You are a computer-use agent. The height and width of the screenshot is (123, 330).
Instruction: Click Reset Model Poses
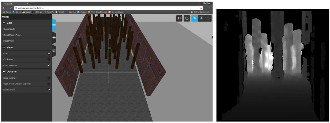(x=12, y=35)
